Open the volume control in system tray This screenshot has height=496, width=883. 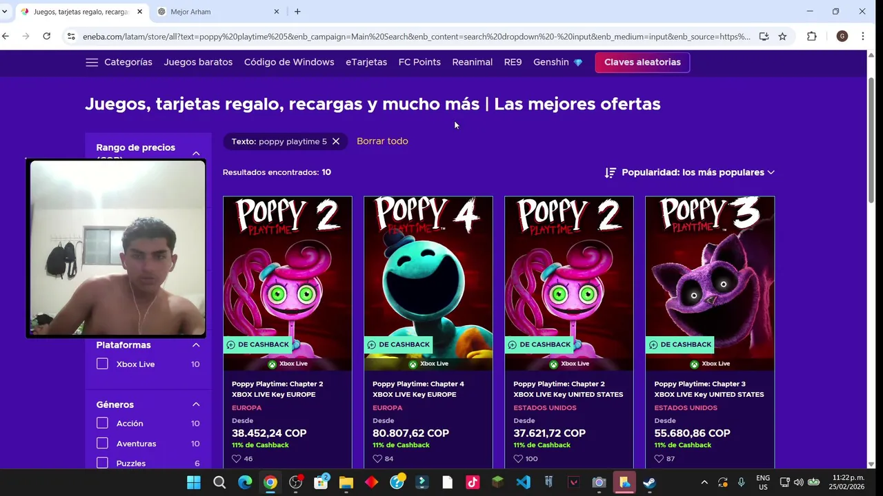pyautogui.click(x=799, y=482)
